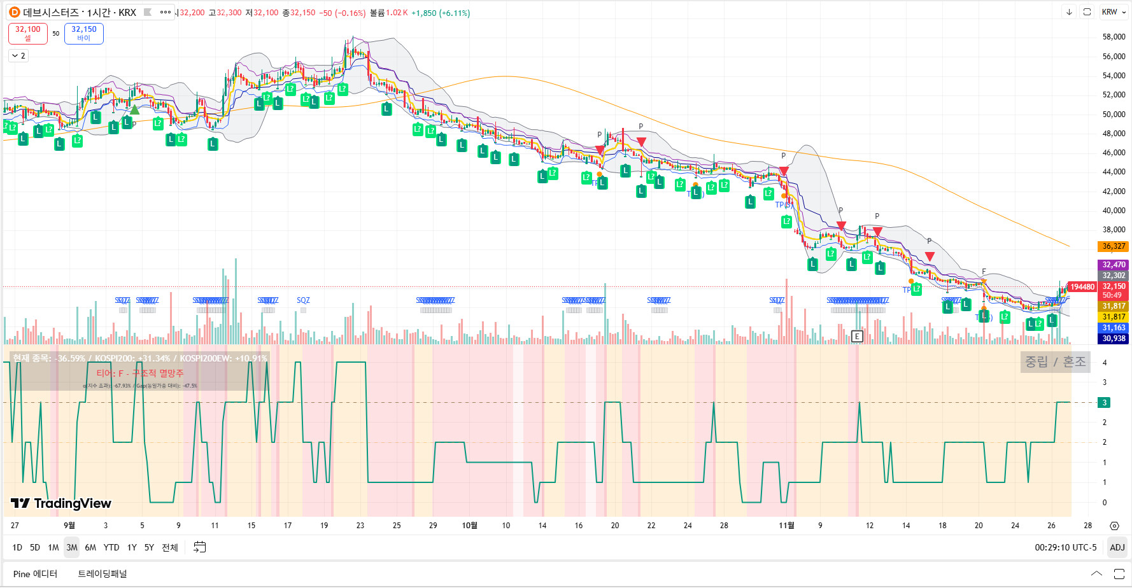Open the three-dot more menu in chart legend
Screen dimensions: 1132x588
tap(166, 12)
